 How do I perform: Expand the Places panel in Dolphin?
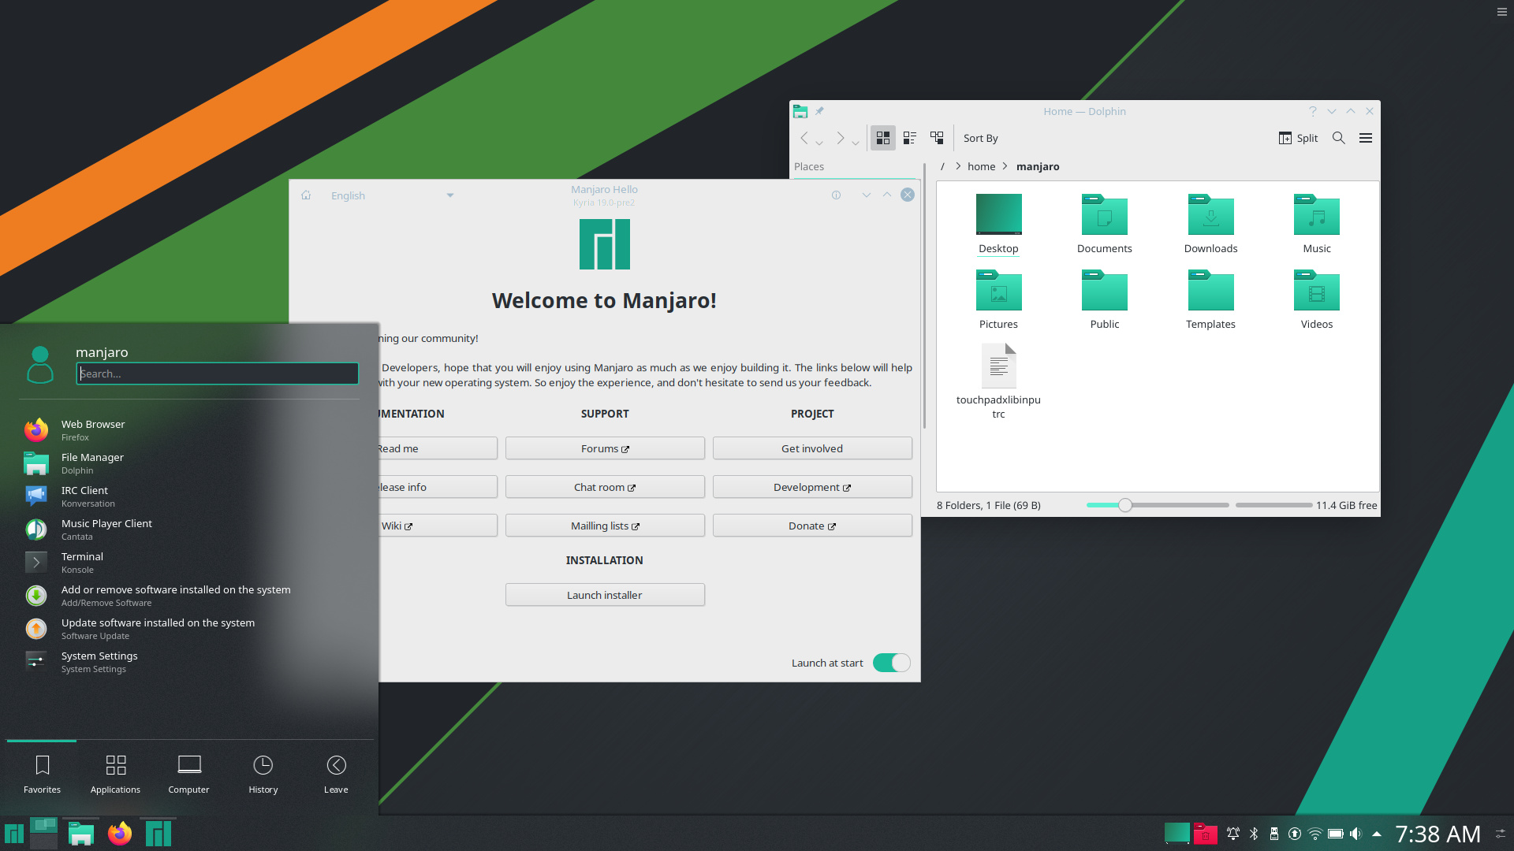pos(809,165)
